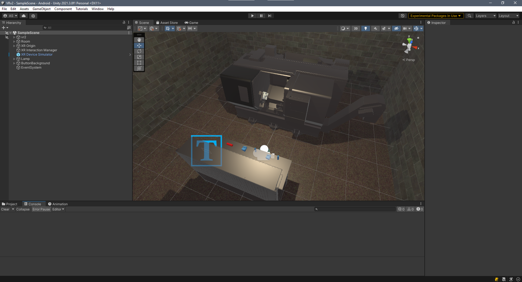Open the GameObject menu
Screen dimensions: 522x282
coord(41,9)
